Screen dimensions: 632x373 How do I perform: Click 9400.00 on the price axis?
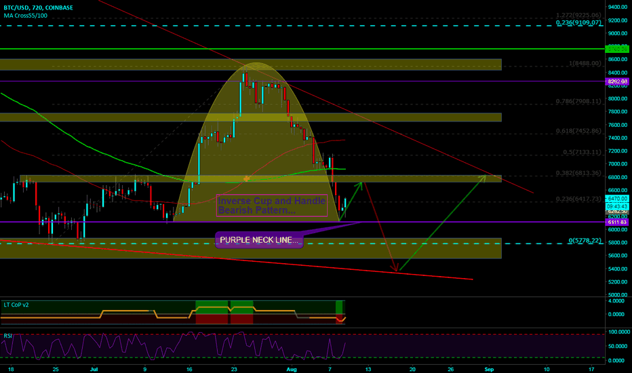coord(618,7)
